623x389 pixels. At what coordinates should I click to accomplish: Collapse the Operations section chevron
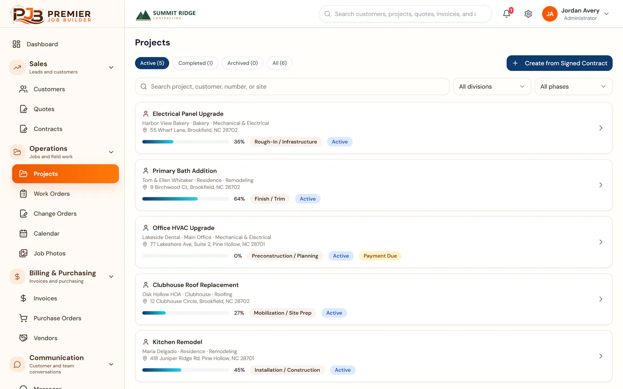[111, 152]
